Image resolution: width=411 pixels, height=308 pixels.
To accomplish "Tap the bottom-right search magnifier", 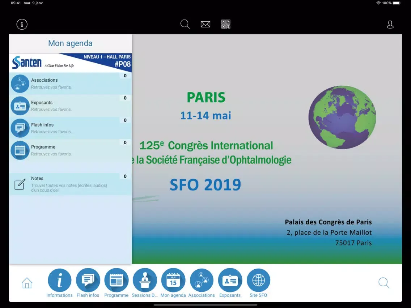I will pyautogui.click(x=384, y=283).
